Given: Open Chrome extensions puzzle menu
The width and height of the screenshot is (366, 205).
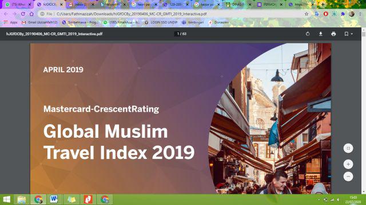Looking at the screenshot, I should click(343, 14).
